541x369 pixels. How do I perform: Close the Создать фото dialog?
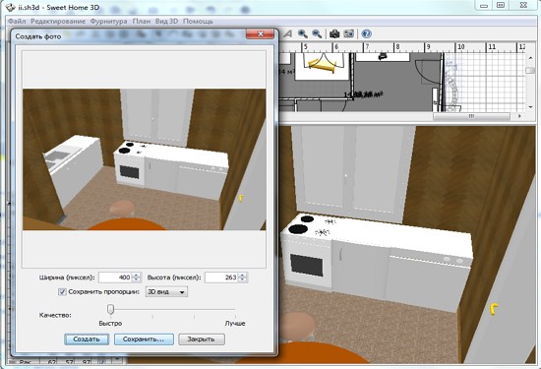[260, 33]
